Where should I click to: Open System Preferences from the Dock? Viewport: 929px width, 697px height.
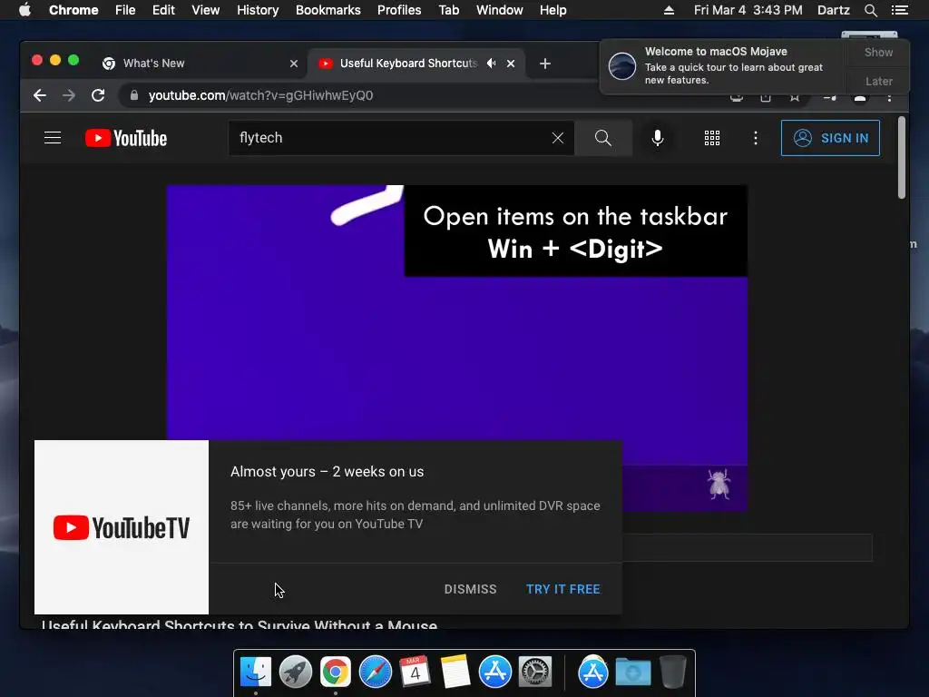coord(535,672)
